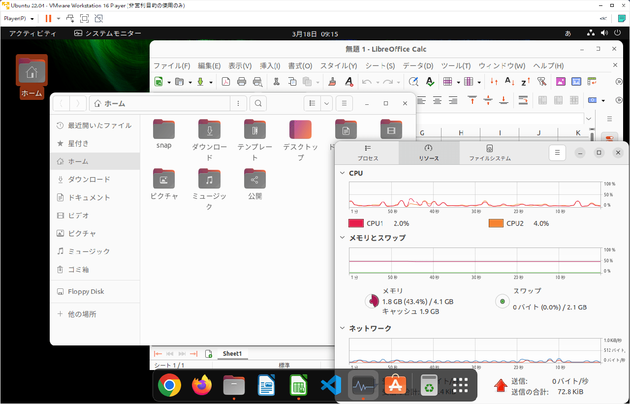Open Files view options dropdown arrow
The width and height of the screenshot is (630, 404).
click(x=327, y=103)
